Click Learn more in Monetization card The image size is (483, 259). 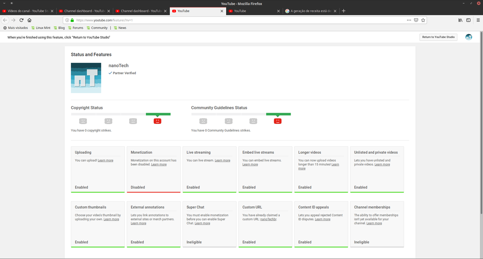[x=159, y=164]
